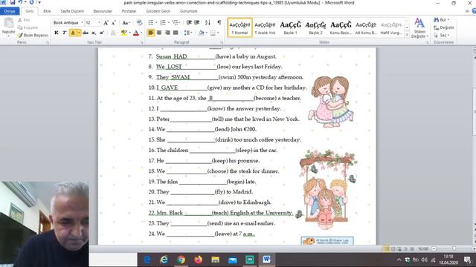Open the Yapıştır paste button

[8, 27]
